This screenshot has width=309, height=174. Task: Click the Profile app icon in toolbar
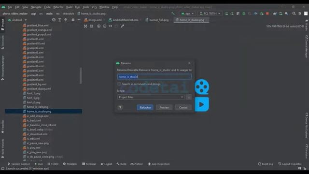click(255, 14)
